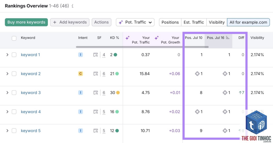Open the keyword 3 link

click(31, 93)
